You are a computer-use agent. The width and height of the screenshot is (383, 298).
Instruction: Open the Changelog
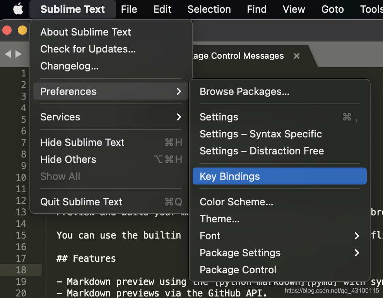click(x=69, y=66)
